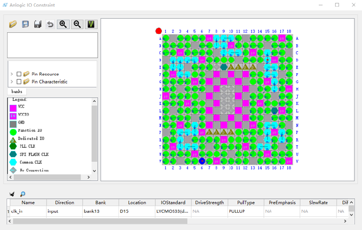Zoom in with the magnifier plus icon
Screen dimensions: 362x230
63,24
